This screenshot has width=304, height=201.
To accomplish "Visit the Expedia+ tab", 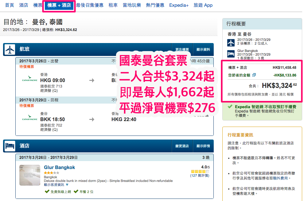I will [x=179, y=5].
